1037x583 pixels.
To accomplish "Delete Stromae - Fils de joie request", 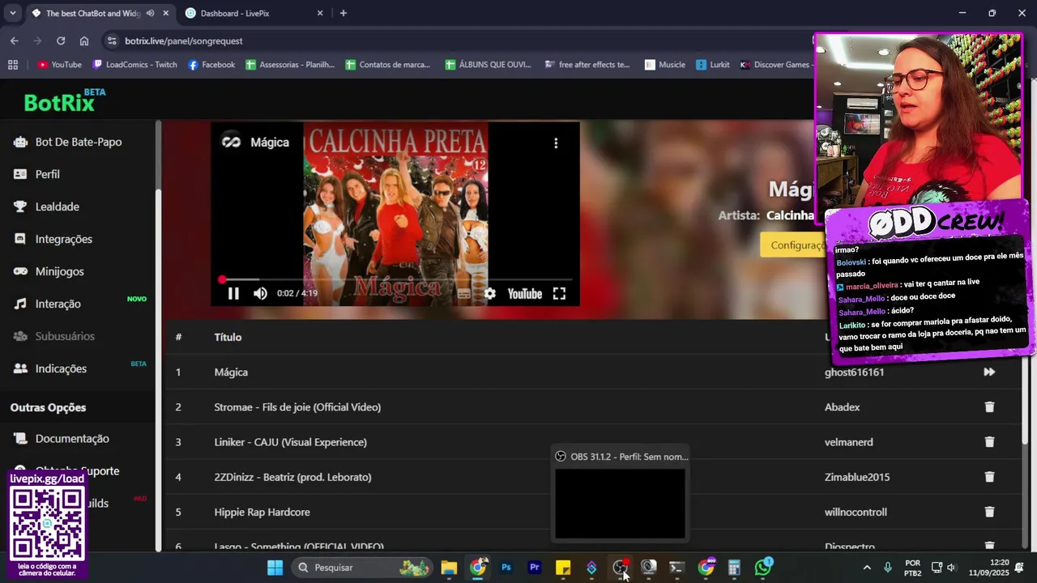I will point(989,406).
